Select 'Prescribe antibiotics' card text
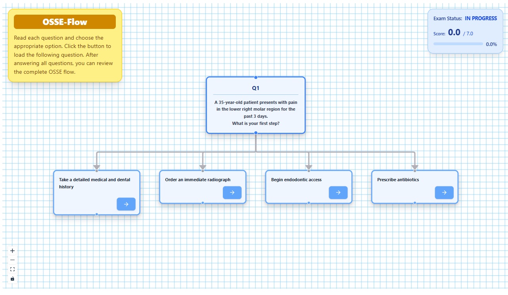 pyautogui.click(x=398, y=180)
